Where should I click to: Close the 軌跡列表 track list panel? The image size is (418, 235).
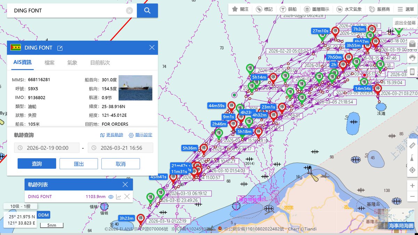[x=125, y=185]
